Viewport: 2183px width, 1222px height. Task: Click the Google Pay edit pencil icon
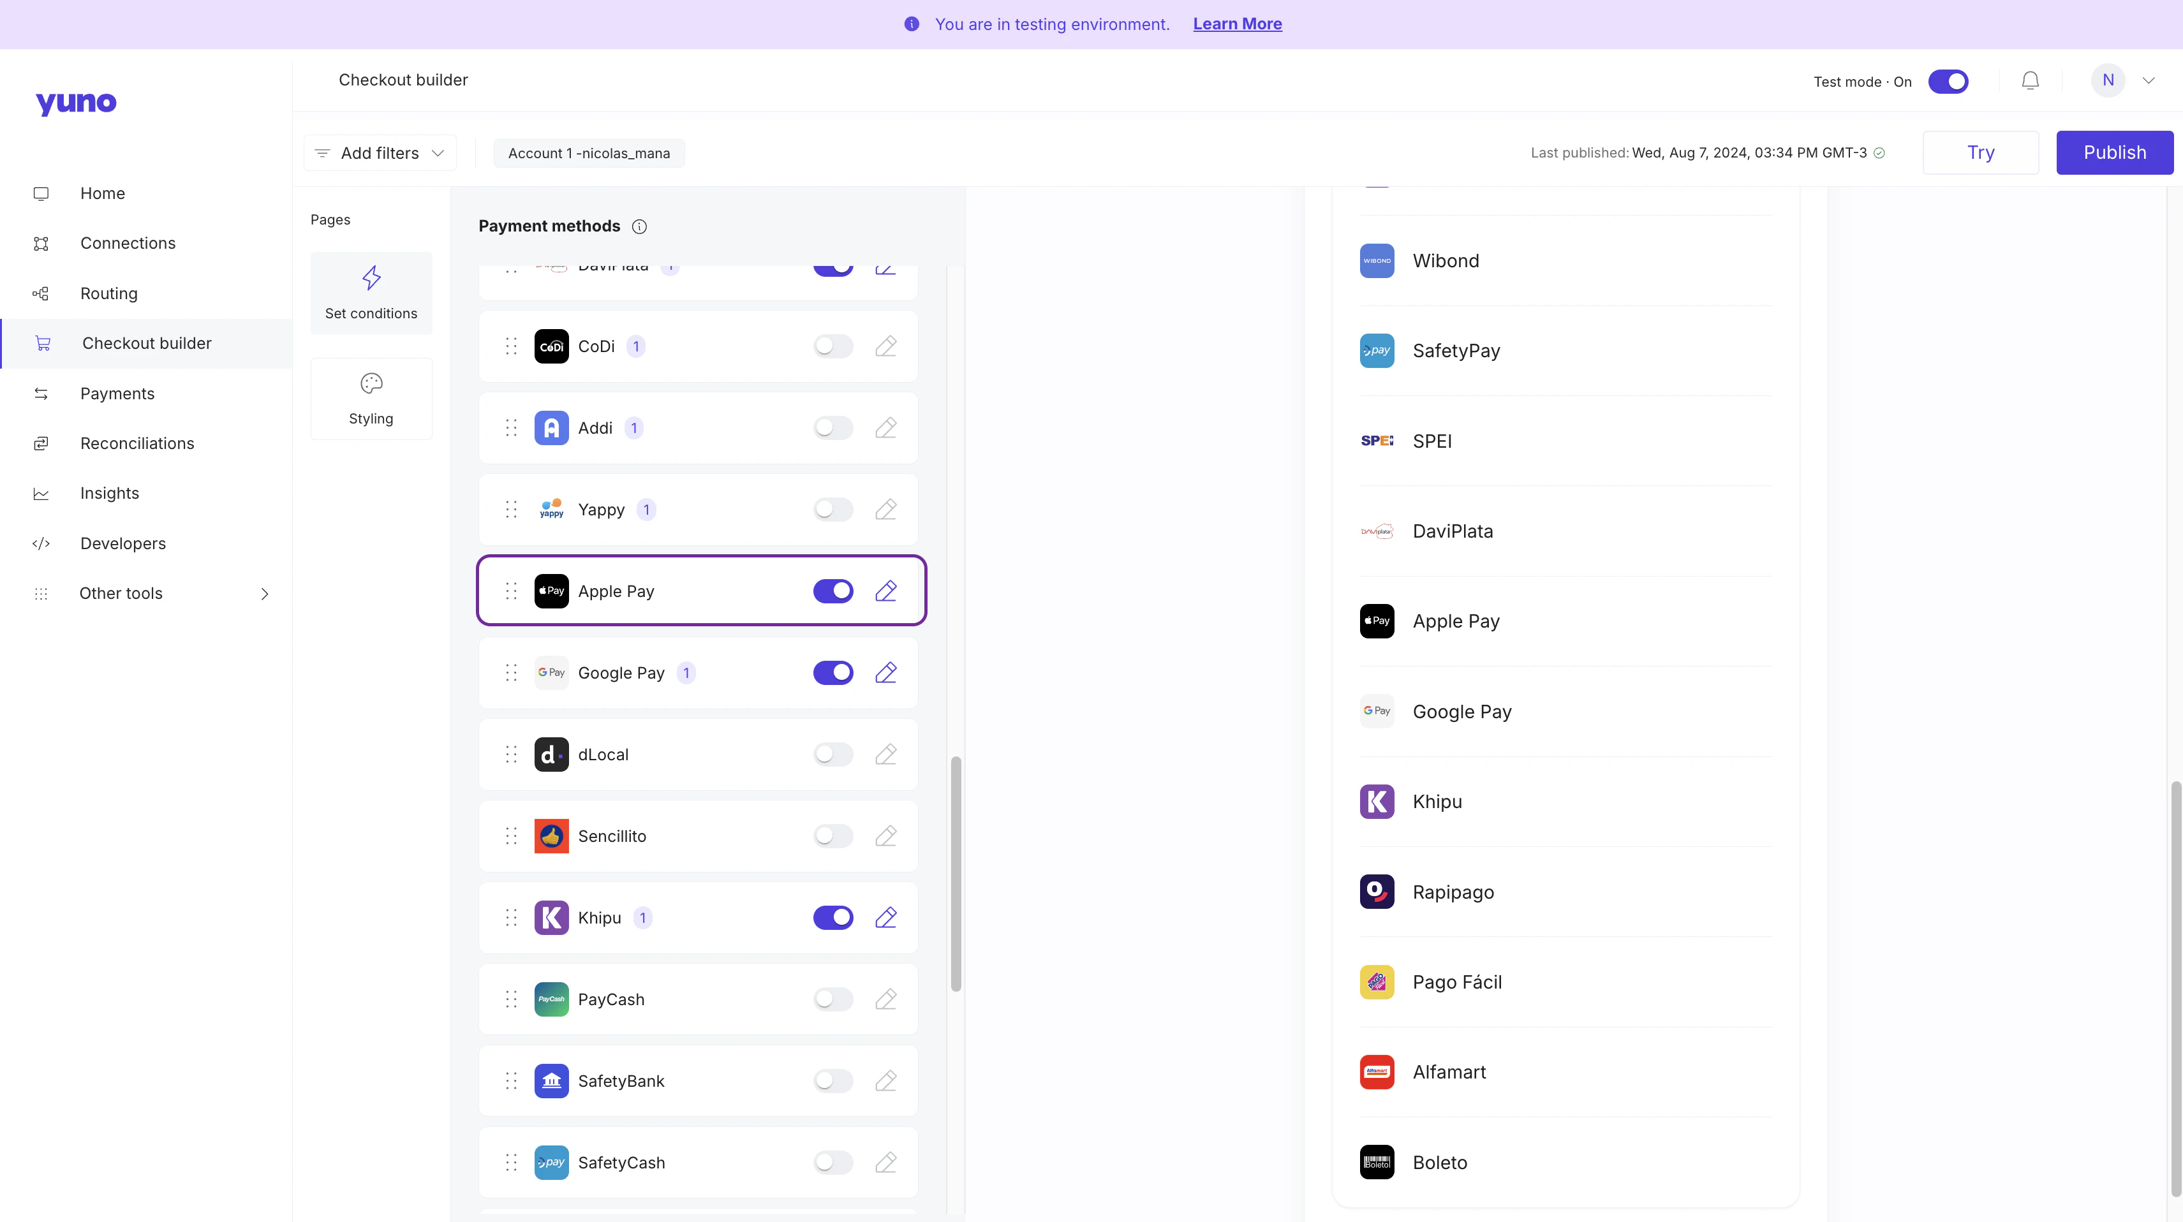885,673
